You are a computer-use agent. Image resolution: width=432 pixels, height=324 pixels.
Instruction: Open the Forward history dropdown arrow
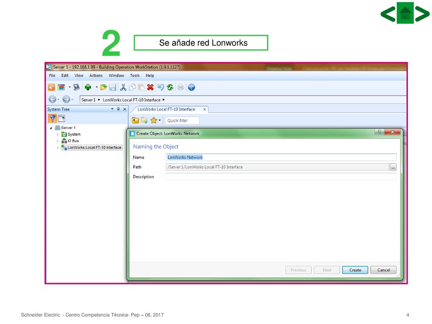tap(72, 100)
